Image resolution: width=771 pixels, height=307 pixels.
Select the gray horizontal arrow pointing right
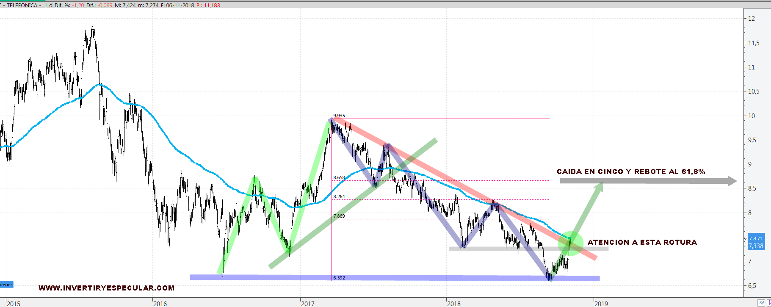[x=648, y=181]
